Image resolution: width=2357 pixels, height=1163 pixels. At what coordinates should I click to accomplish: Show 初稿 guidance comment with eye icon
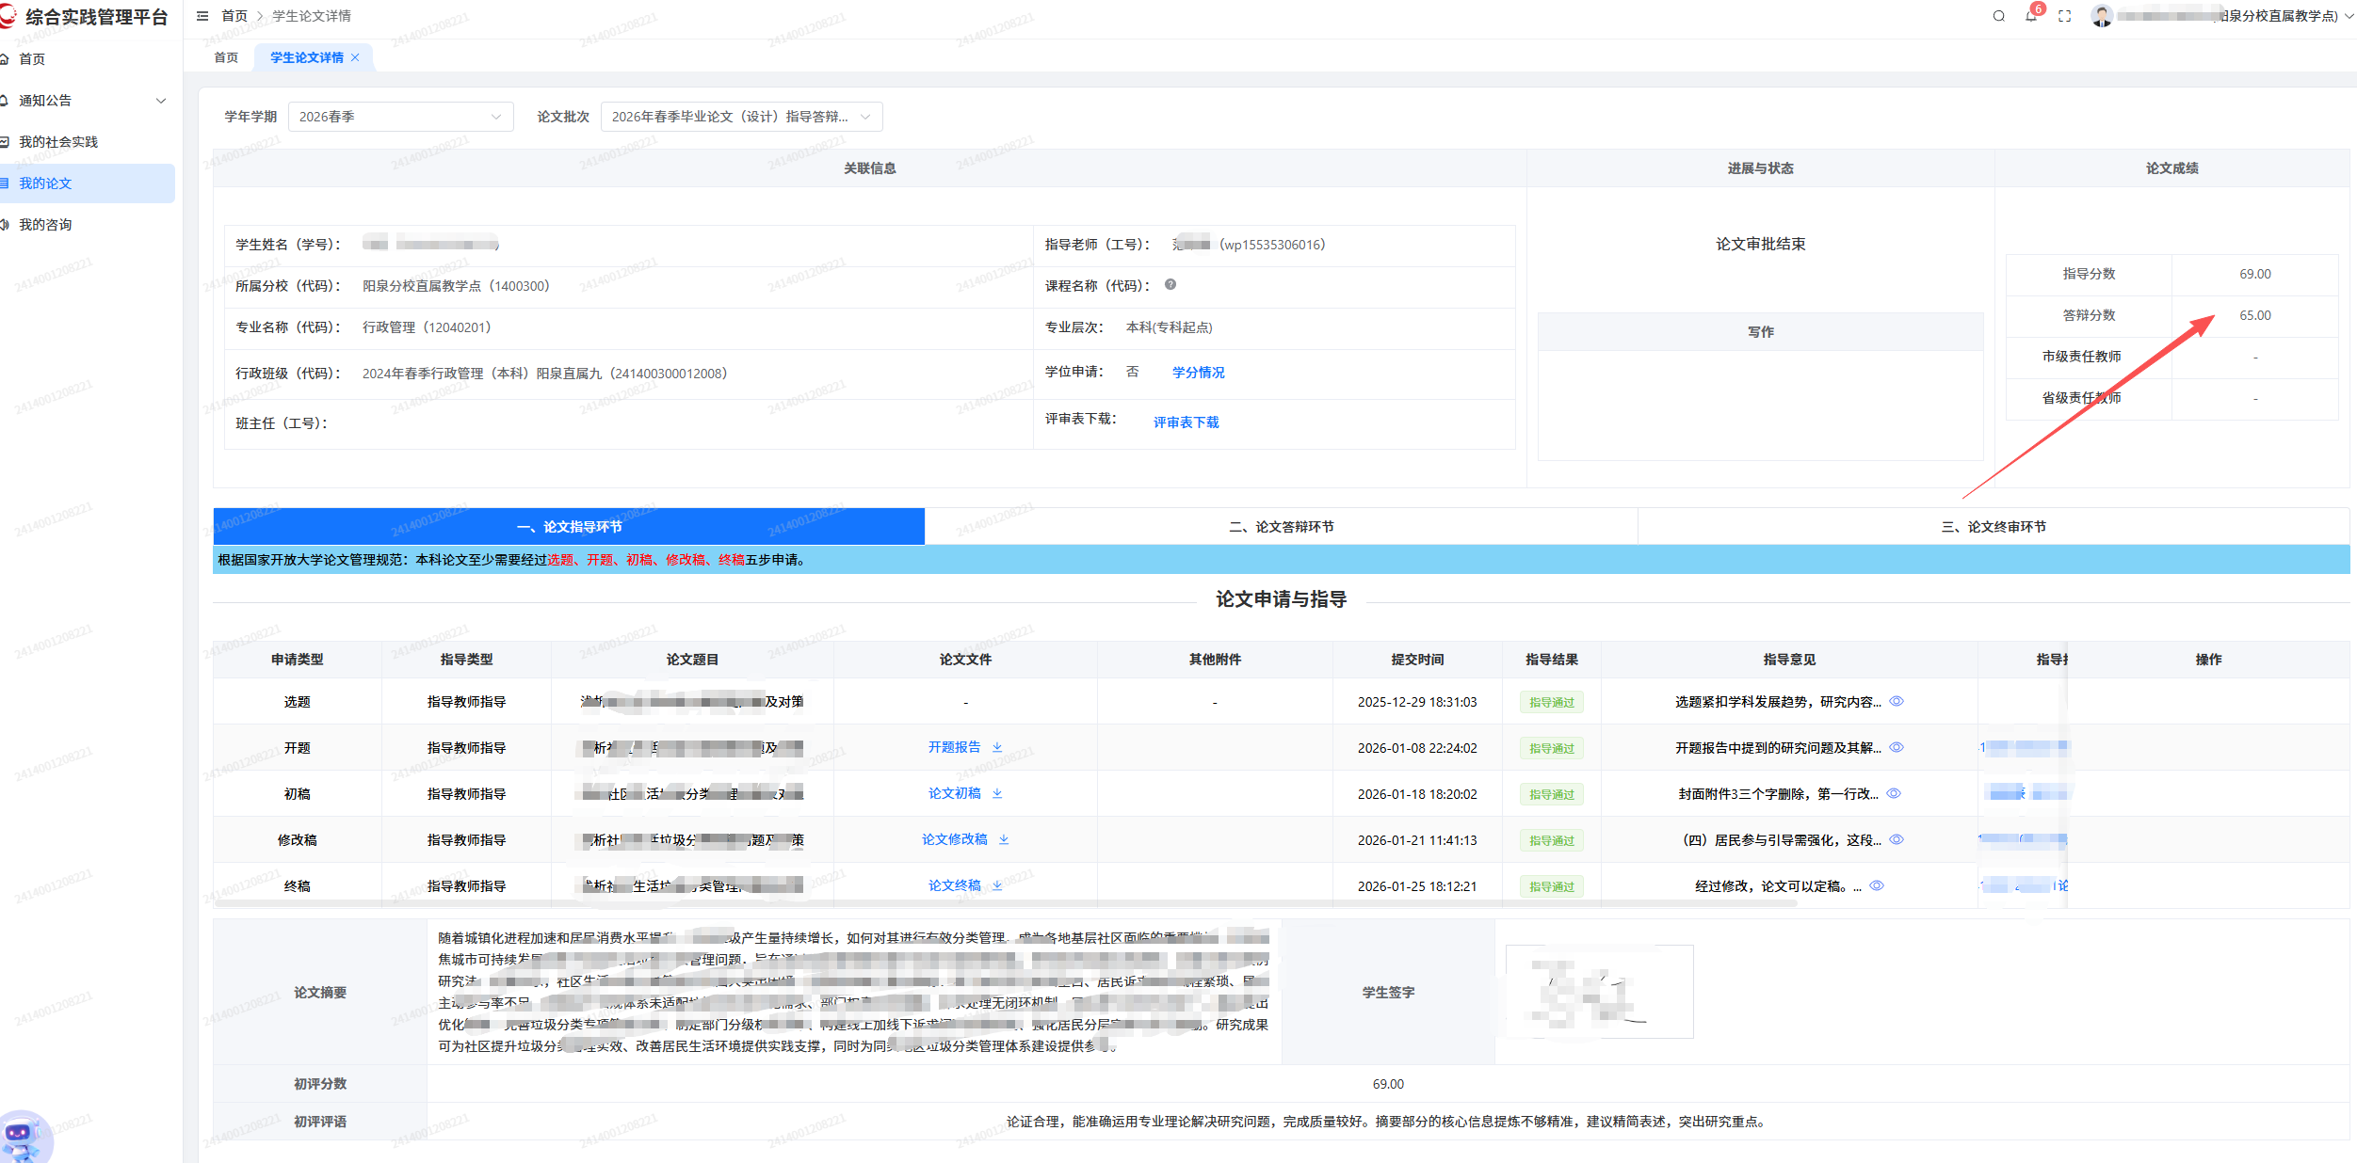tap(1894, 793)
